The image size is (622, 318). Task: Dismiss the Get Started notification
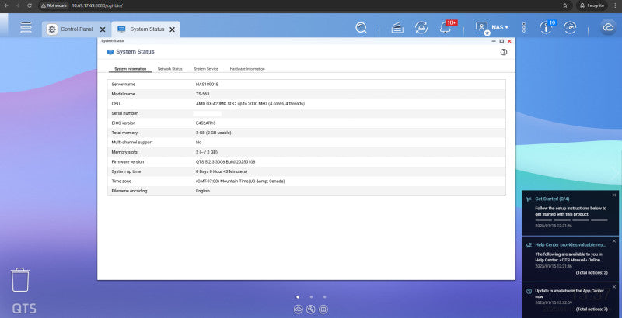point(614,195)
